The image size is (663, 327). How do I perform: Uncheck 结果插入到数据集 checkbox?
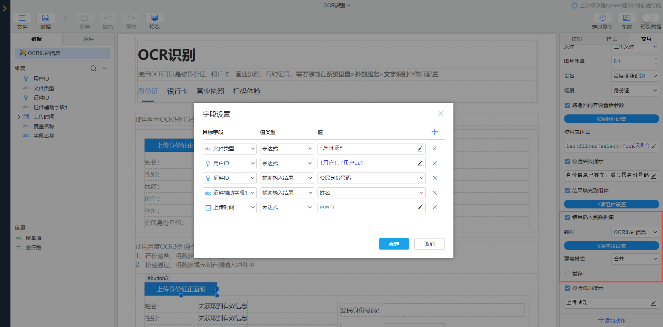pos(567,217)
